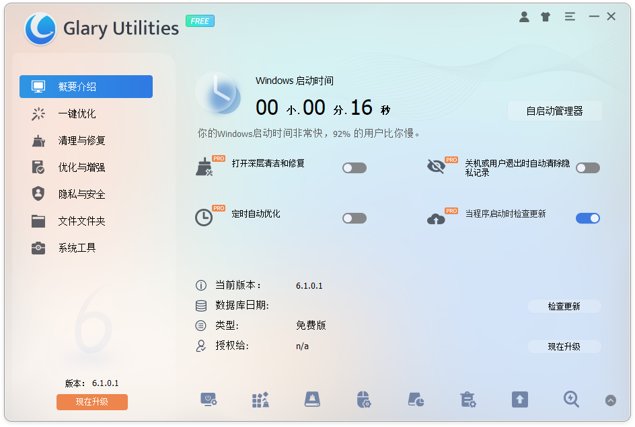This screenshot has height=427, width=635.
Task: Click the info icon beside 当前版本
Action: click(x=201, y=285)
